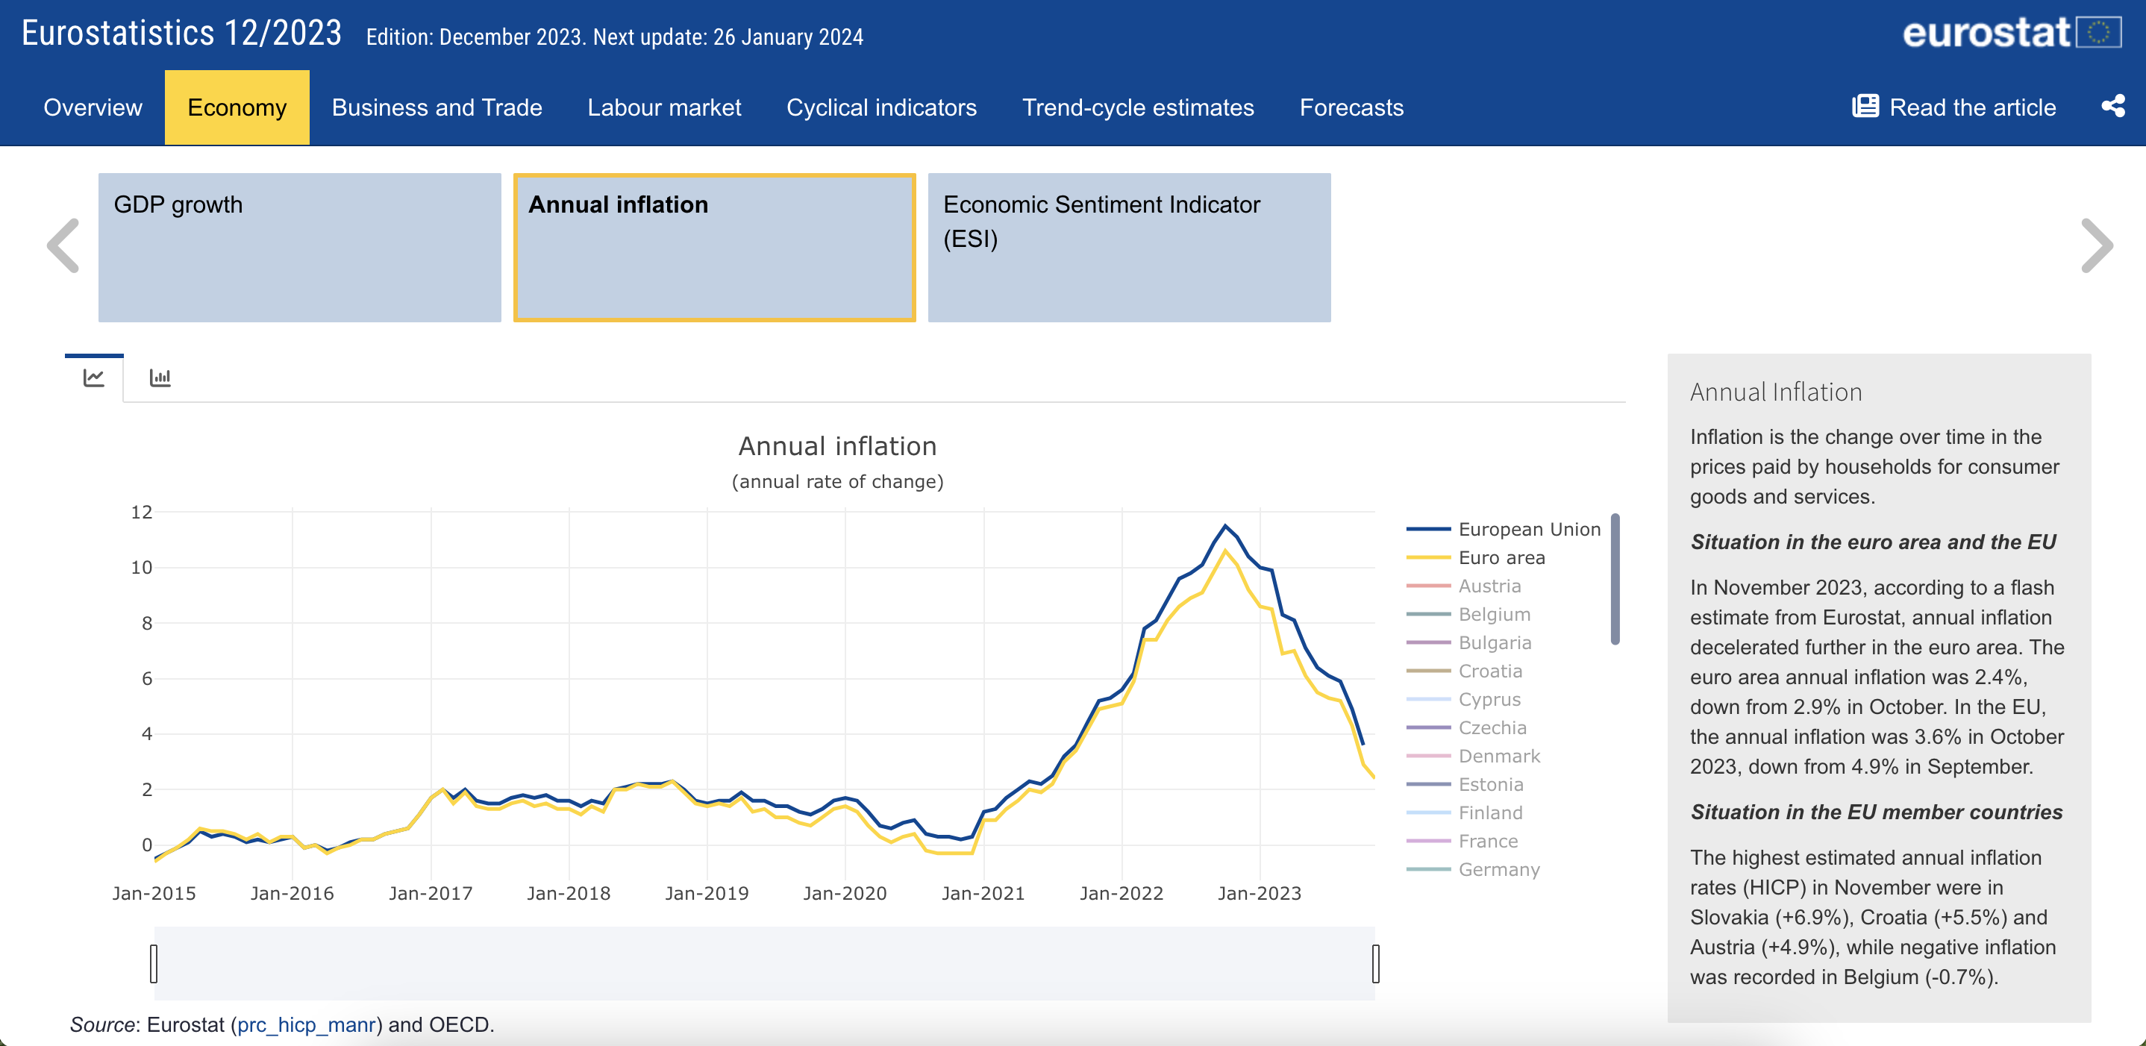Click left handle of range slider
2146x1046 pixels.
coord(154,963)
